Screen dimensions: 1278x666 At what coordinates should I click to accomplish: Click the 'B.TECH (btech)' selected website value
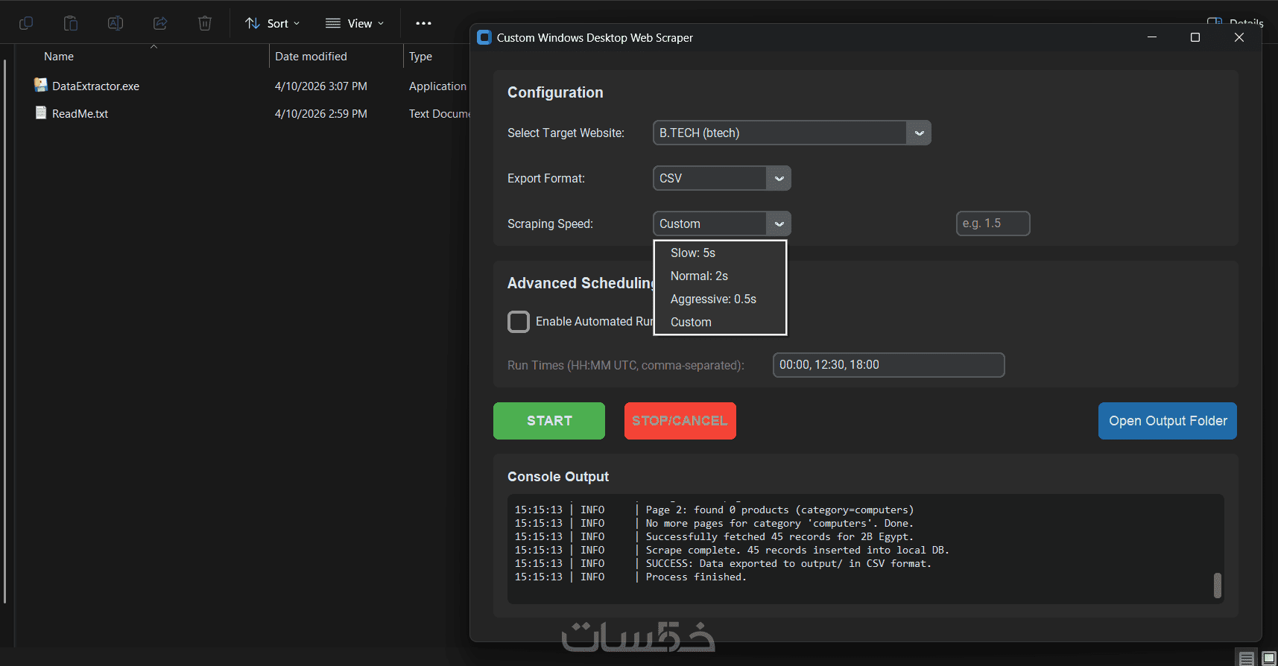(x=700, y=133)
